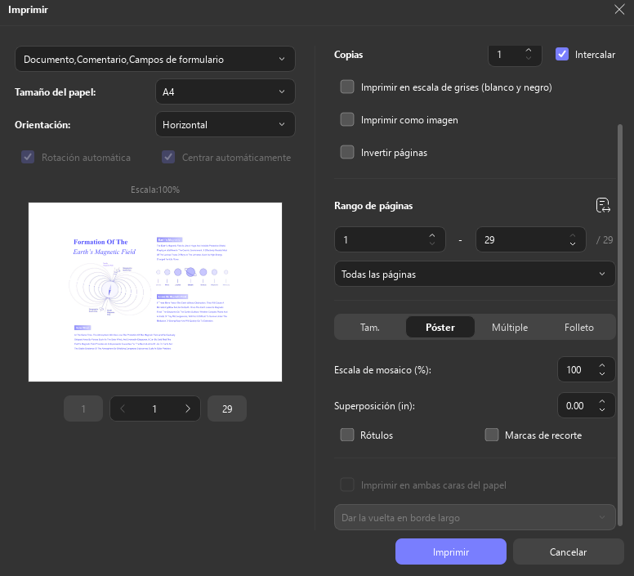Enable Marcas de recorte checkbox
The width and height of the screenshot is (634, 576).
click(x=492, y=435)
